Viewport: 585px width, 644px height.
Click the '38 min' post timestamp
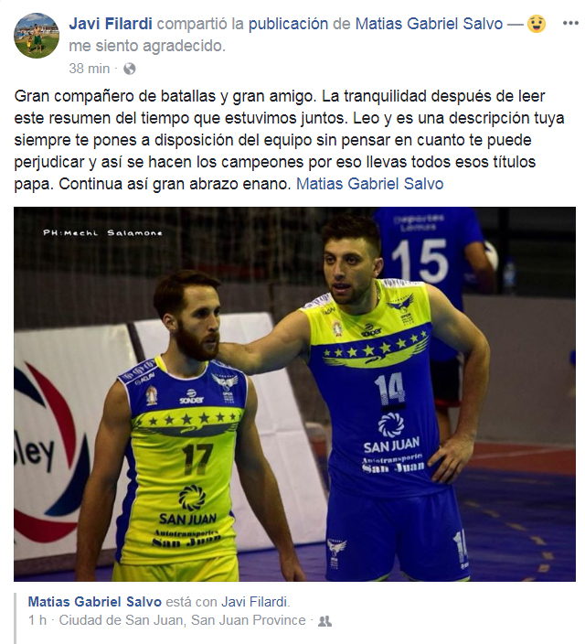tap(89, 69)
